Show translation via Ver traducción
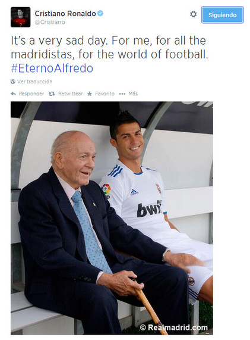This screenshot has width=250, height=340. point(34,82)
